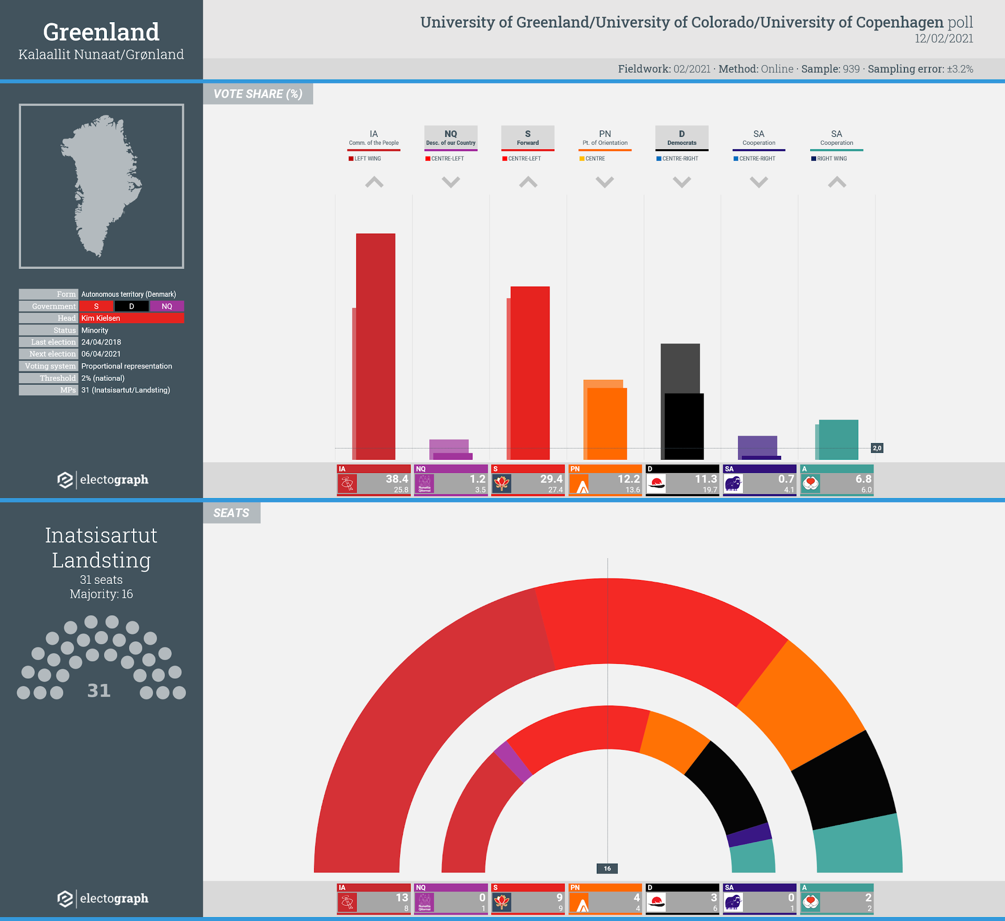Click the NQ party logo in vote share
The width and height of the screenshot is (1005, 921).
(x=424, y=483)
